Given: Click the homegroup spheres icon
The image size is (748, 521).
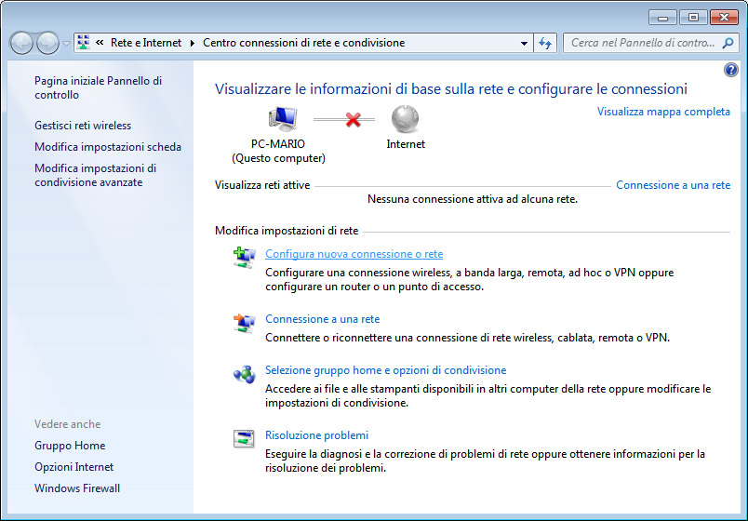Looking at the screenshot, I should [245, 375].
